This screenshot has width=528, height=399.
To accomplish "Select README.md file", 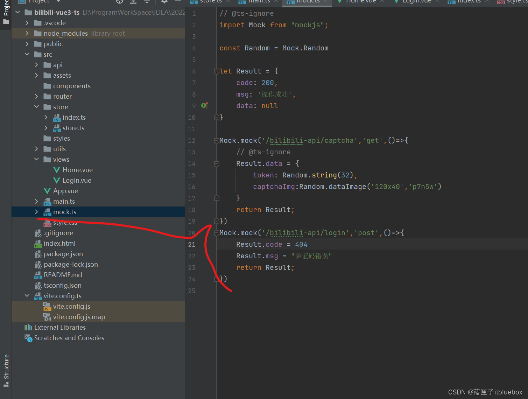I will [63, 275].
